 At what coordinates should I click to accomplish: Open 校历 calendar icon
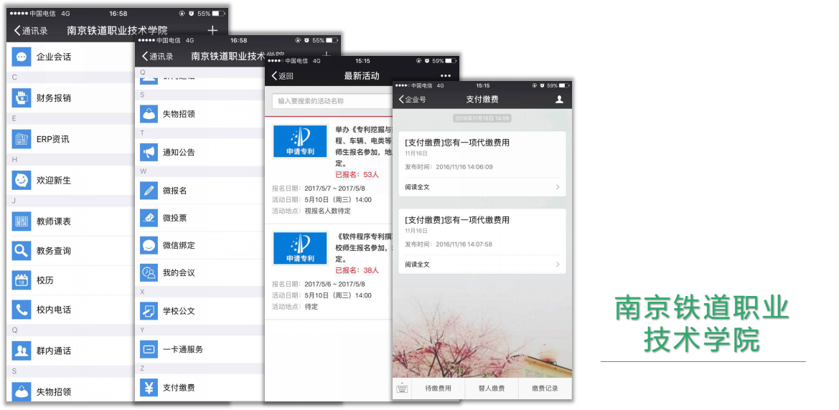(22, 280)
